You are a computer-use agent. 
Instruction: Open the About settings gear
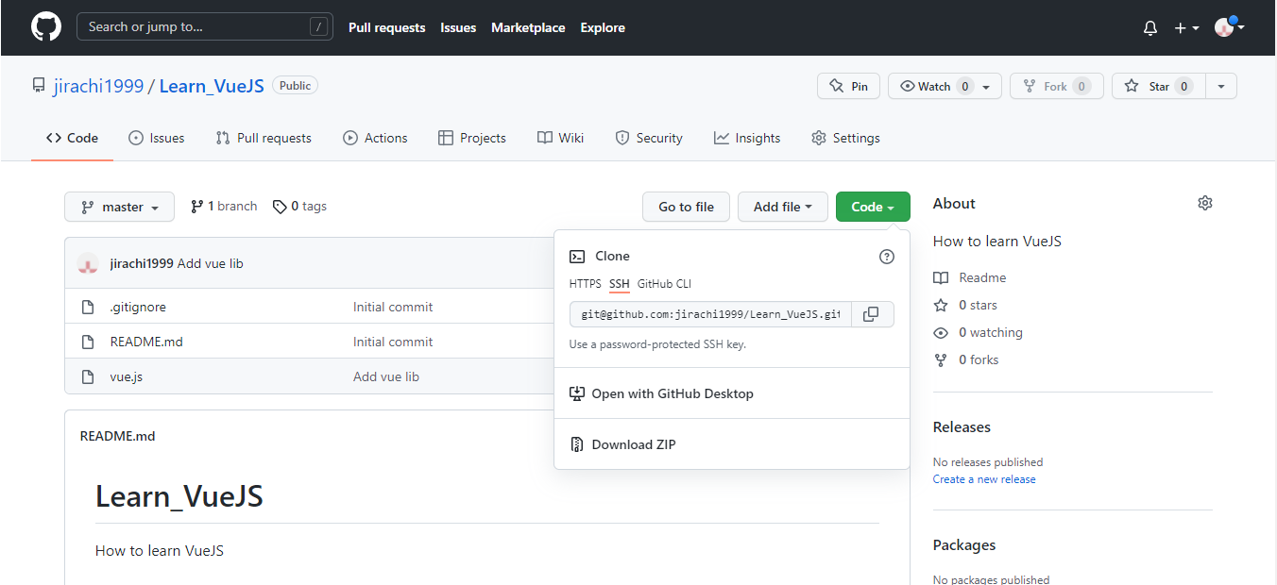1204,203
